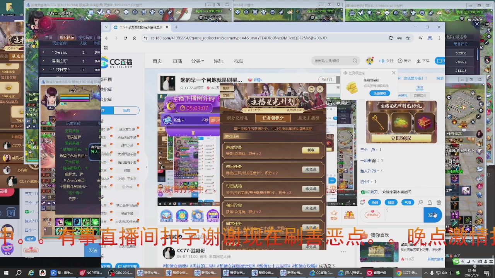Open the 视频 nav item

pyautogui.click(x=239, y=61)
